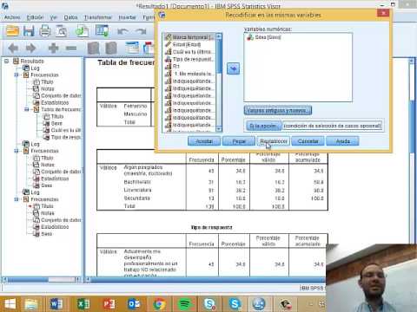The image size is (417, 312).
Task: Open the Edición menu
Action: (35, 17)
